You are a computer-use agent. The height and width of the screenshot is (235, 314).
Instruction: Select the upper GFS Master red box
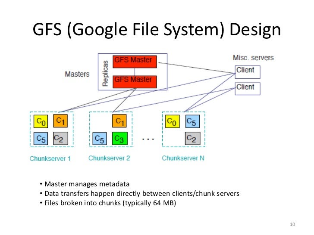tap(135, 62)
